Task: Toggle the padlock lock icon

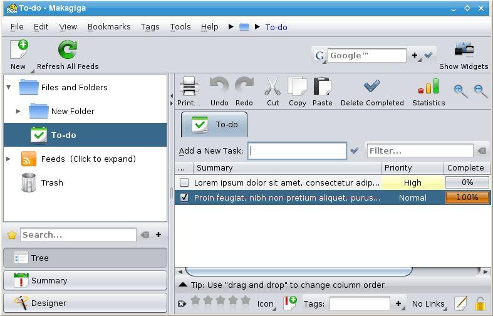Action: coord(480,304)
